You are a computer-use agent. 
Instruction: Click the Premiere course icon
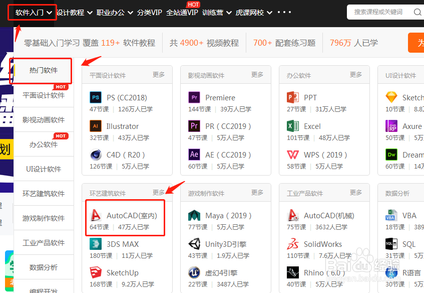click(x=194, y=97)
